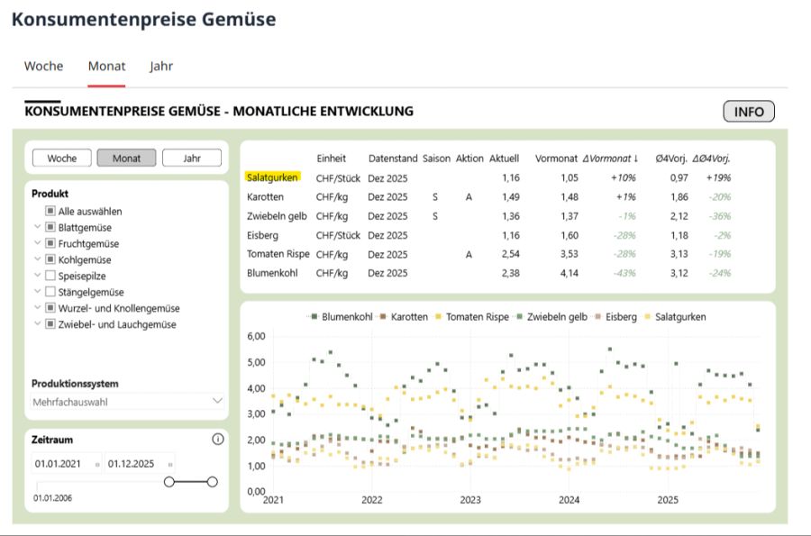Click the Zeitraum info circle icon

coord(217,440)
